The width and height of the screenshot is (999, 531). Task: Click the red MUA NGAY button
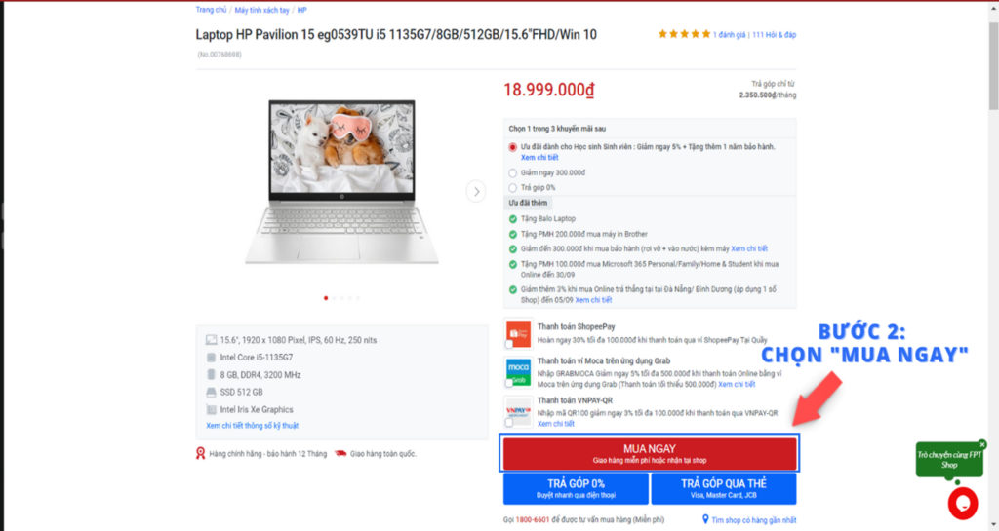[x=649, y=453]
